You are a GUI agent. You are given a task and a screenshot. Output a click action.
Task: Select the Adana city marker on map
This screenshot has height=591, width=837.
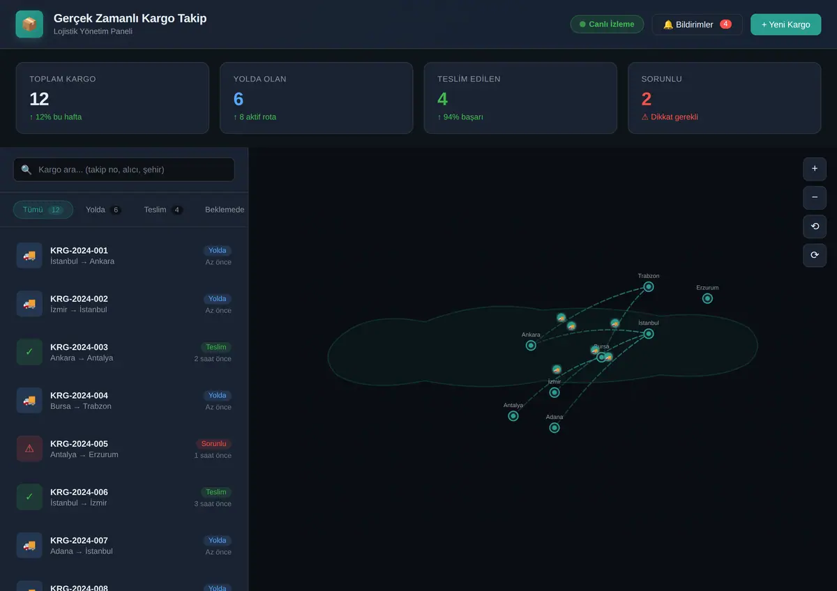555,427
